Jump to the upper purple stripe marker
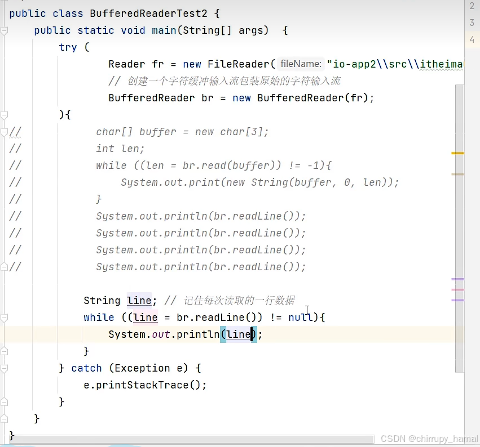The width and height of the screenshot is (480, 447). (x=457, y=279)
